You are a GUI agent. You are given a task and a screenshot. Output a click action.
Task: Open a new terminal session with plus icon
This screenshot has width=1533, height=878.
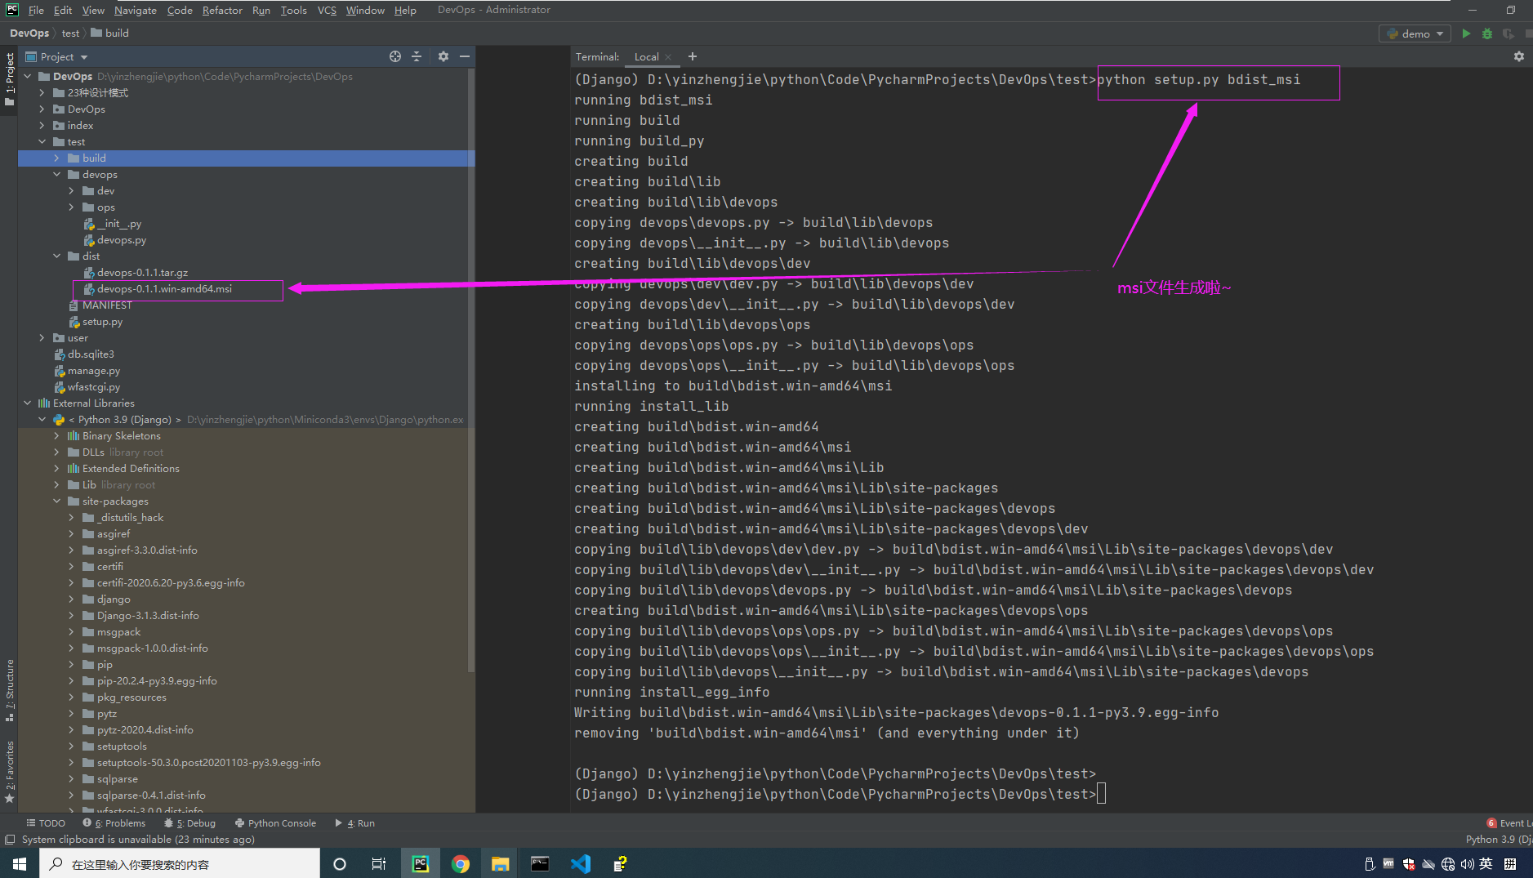(x=692, y=56)
